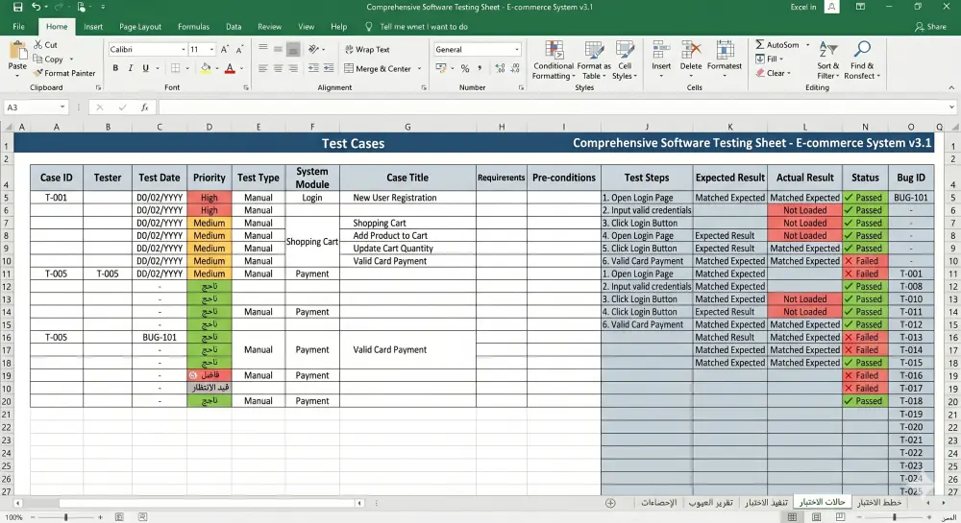Open the تقرير العيوب sheet tab
The width and height of the screenshot is (961, 523).
(710, 503)
